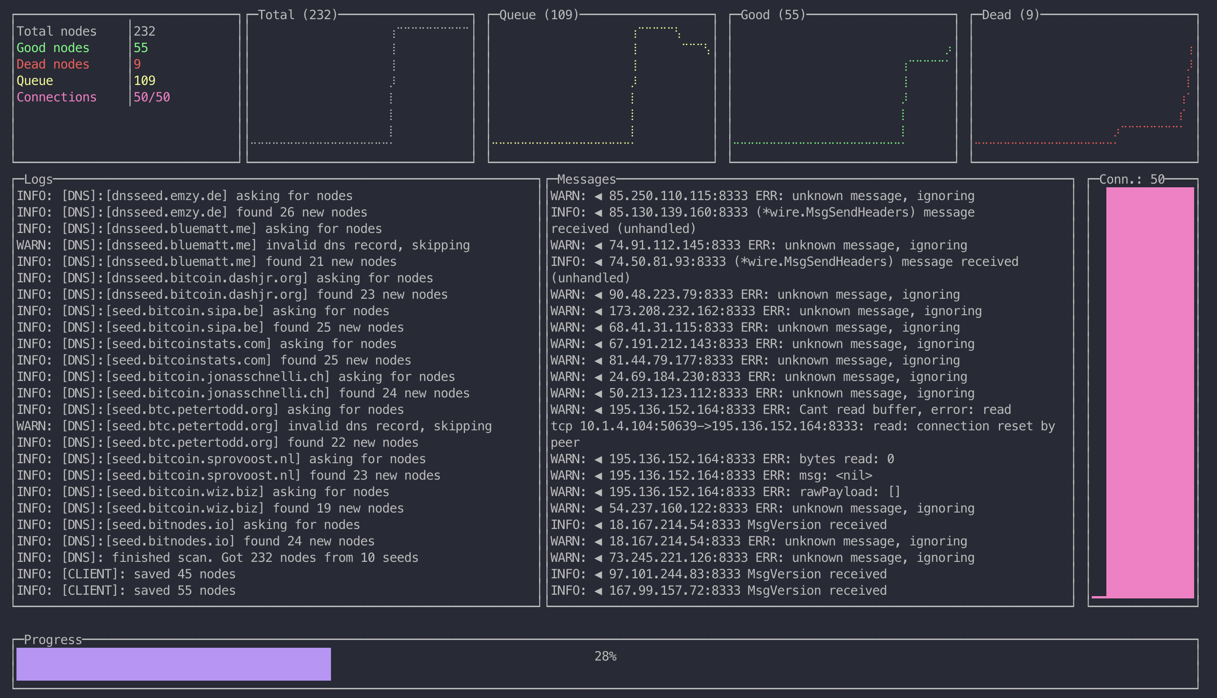Click the 'finished scan. Got 232 nodes' log line
The image size is (1217, 698).
[217, 558]
